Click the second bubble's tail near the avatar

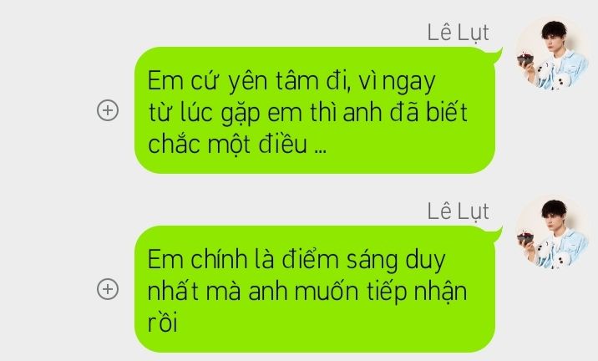[x=498, y=234]
